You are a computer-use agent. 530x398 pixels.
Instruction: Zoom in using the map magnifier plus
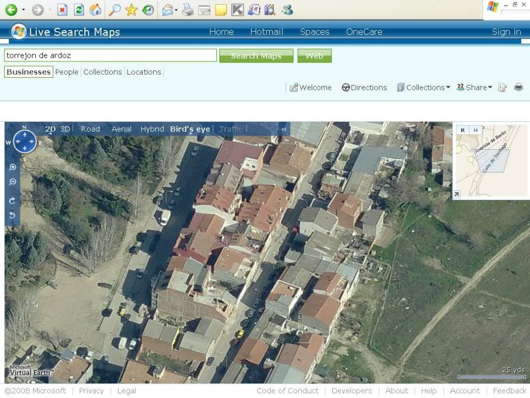point(13,167)
